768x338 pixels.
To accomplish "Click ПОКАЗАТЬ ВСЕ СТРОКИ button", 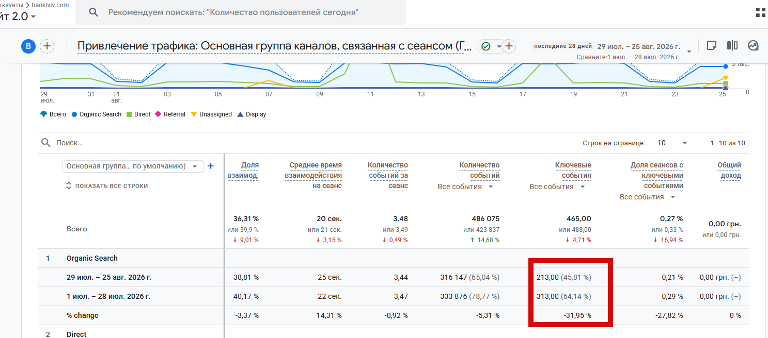I will pos(107,186).
